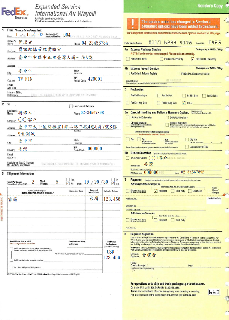Click the Sender's FedEx Account Number 004
Image resolution: width=229 pixels, height=320 pixels.
pos(67,35)
